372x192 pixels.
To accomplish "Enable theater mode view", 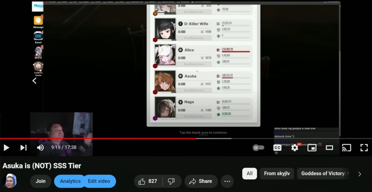I will tap(330, 148).
